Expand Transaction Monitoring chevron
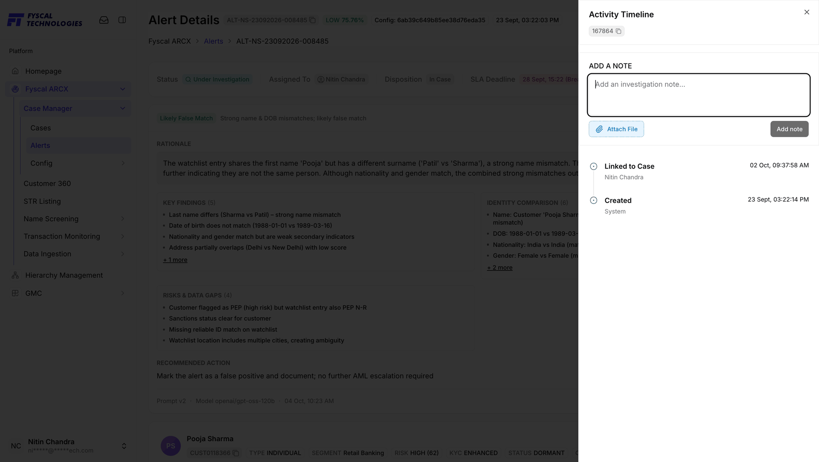819x462 pixels. coord(123,236)
